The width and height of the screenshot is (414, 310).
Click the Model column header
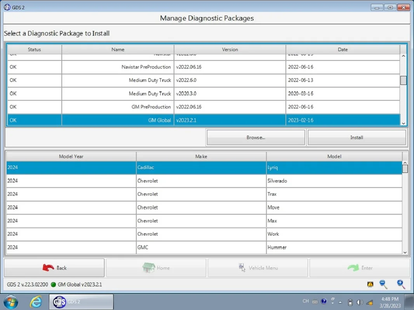click(x=334, y=157)
